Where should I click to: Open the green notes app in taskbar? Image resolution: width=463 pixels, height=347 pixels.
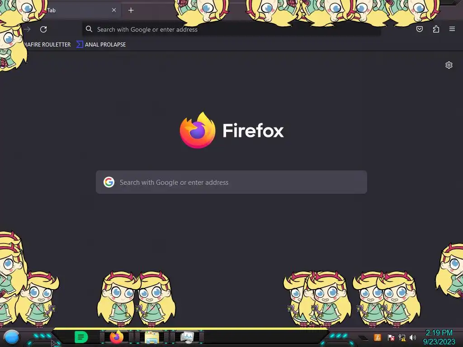(x=81, y=337)
